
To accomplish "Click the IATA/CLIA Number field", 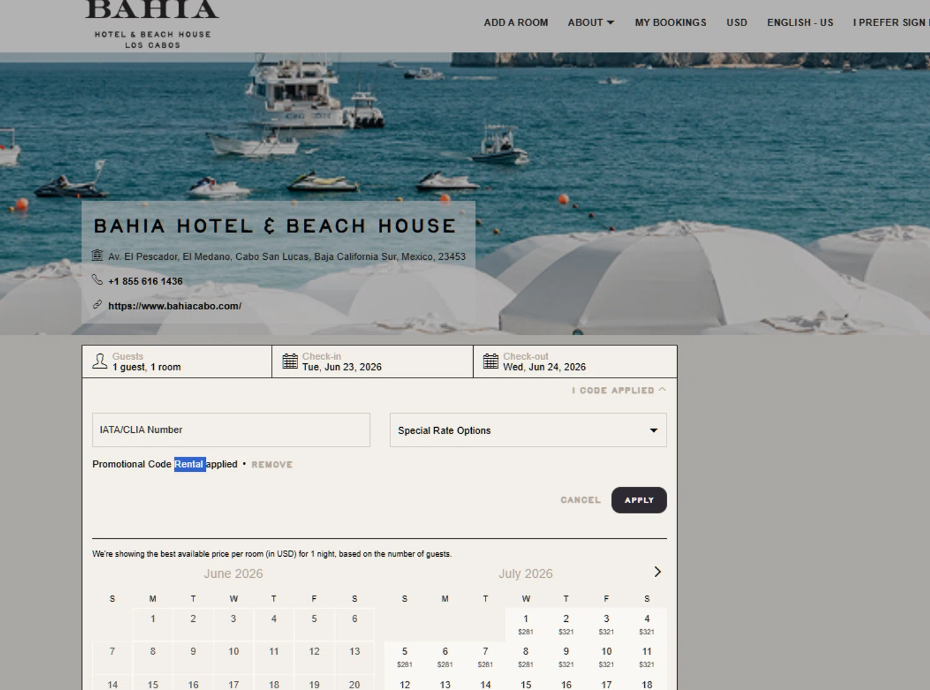I will pyautogui.click(x=231, y=430).
